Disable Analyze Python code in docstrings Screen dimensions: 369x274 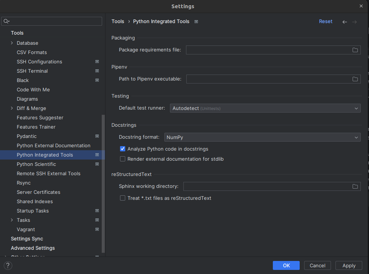[x=123, y=148]
